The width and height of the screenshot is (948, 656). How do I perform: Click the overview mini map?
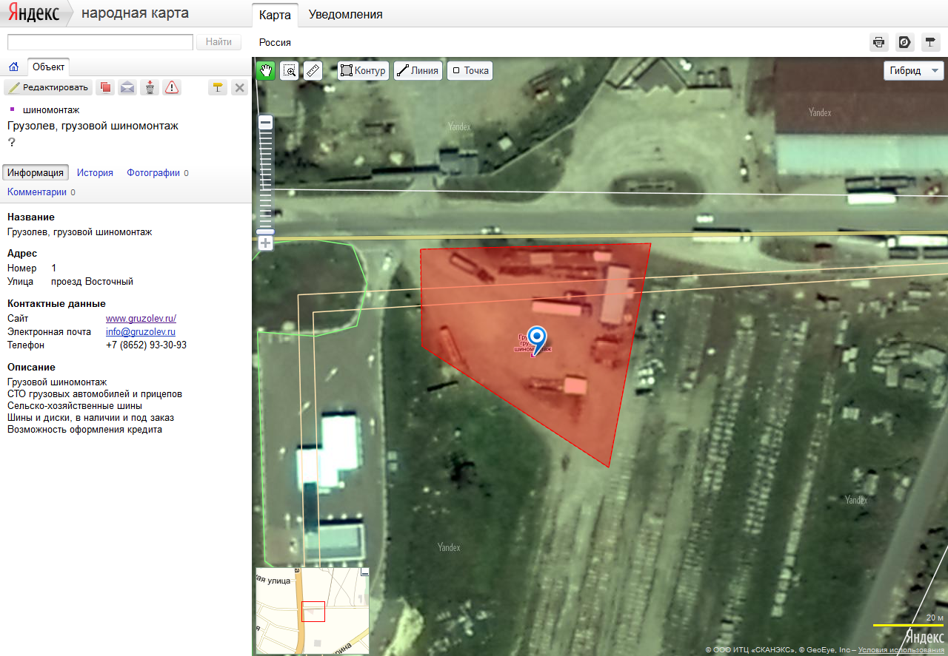coord(312,610)
